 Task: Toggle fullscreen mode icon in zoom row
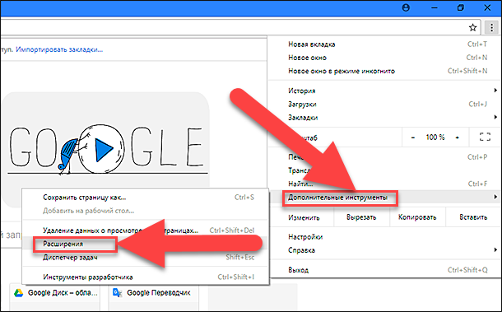click(x=485, y=137)
